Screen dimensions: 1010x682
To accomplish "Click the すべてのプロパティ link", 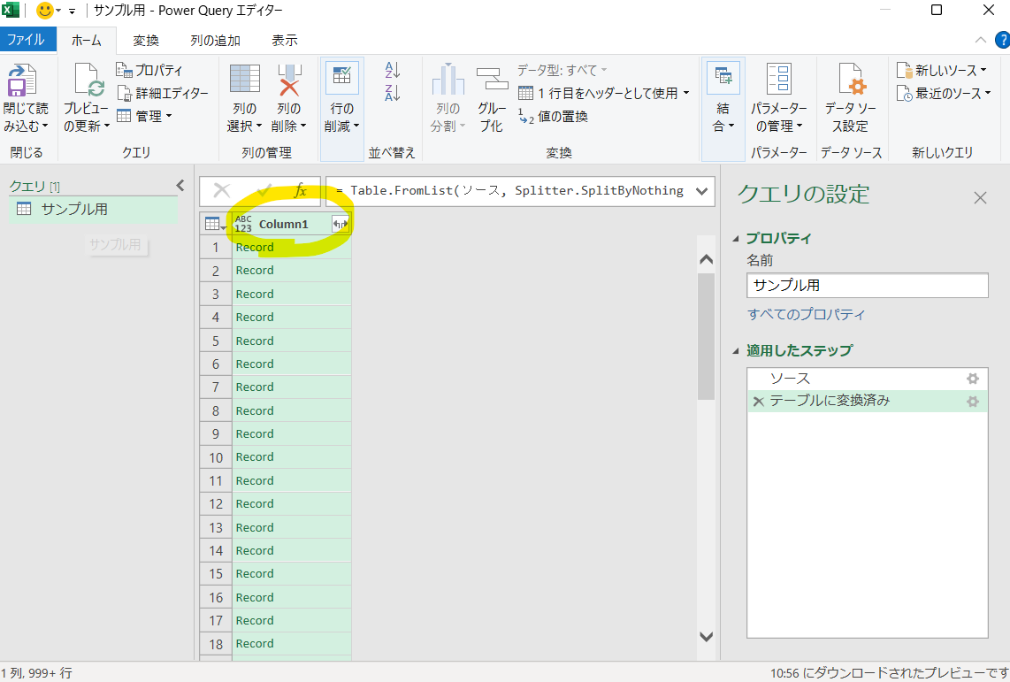I will tap(806, 315).
